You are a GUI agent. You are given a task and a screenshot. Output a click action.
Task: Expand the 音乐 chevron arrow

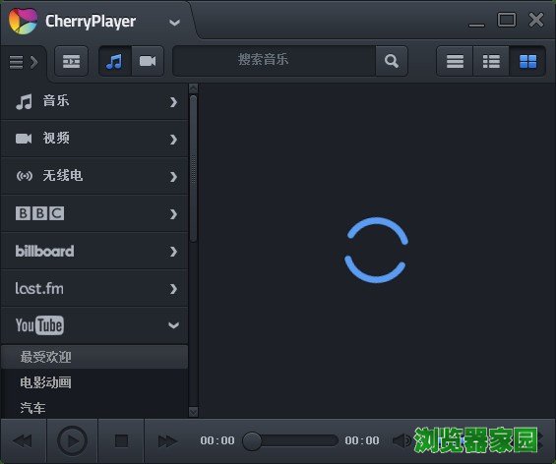(173, 102)
